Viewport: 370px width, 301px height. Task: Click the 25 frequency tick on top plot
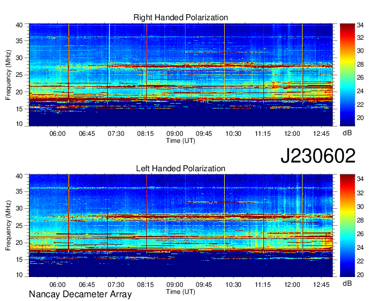20,75
